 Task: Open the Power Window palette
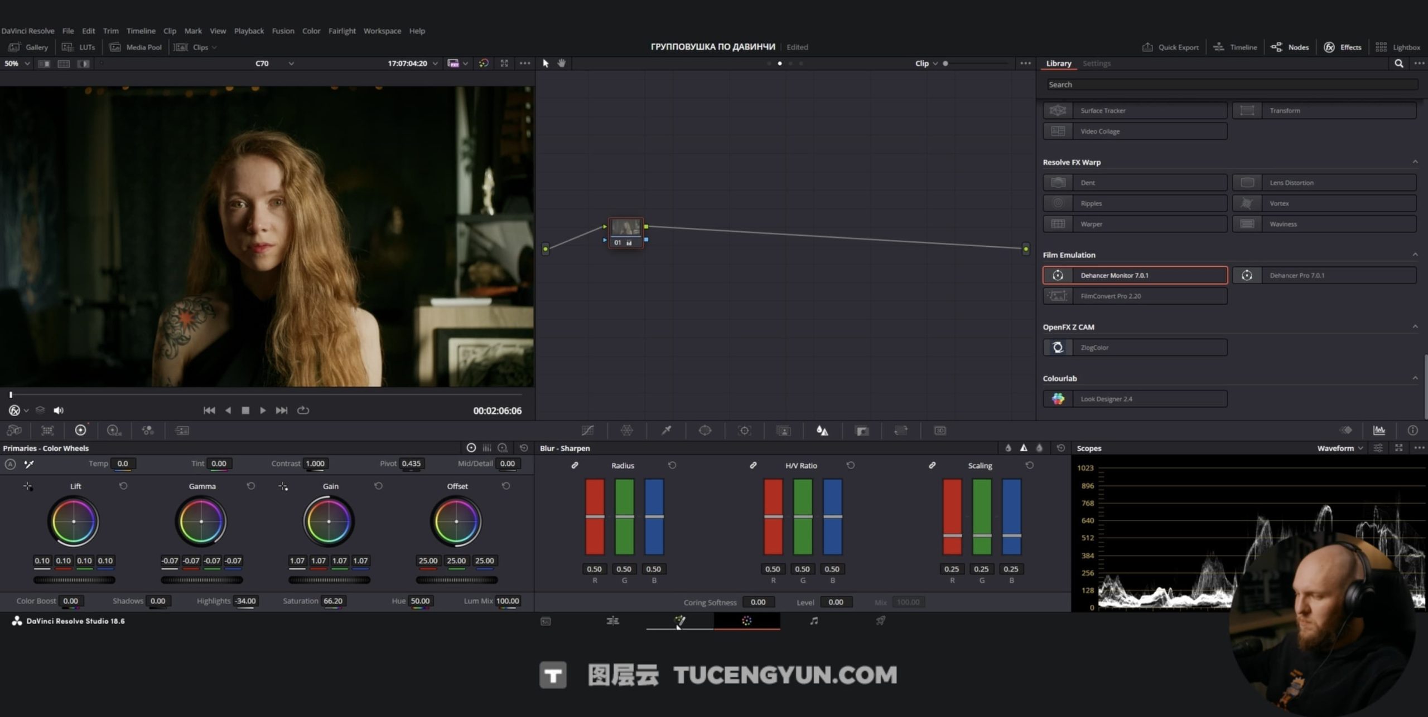coord(705,430)
